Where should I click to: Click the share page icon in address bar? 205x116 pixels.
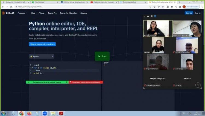click(159, 7)
